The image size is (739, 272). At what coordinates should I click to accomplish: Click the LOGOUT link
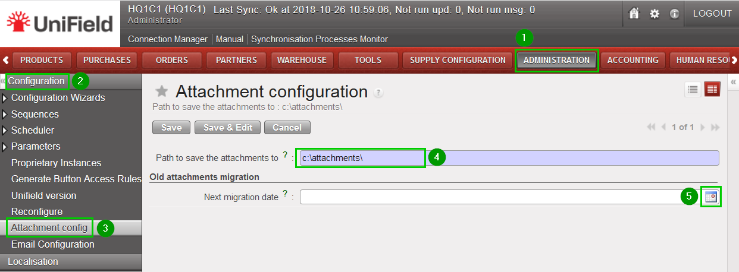[x=712, y=14]
